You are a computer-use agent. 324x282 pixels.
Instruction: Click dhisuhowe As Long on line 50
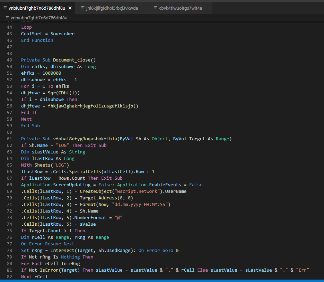coord(73,67)
